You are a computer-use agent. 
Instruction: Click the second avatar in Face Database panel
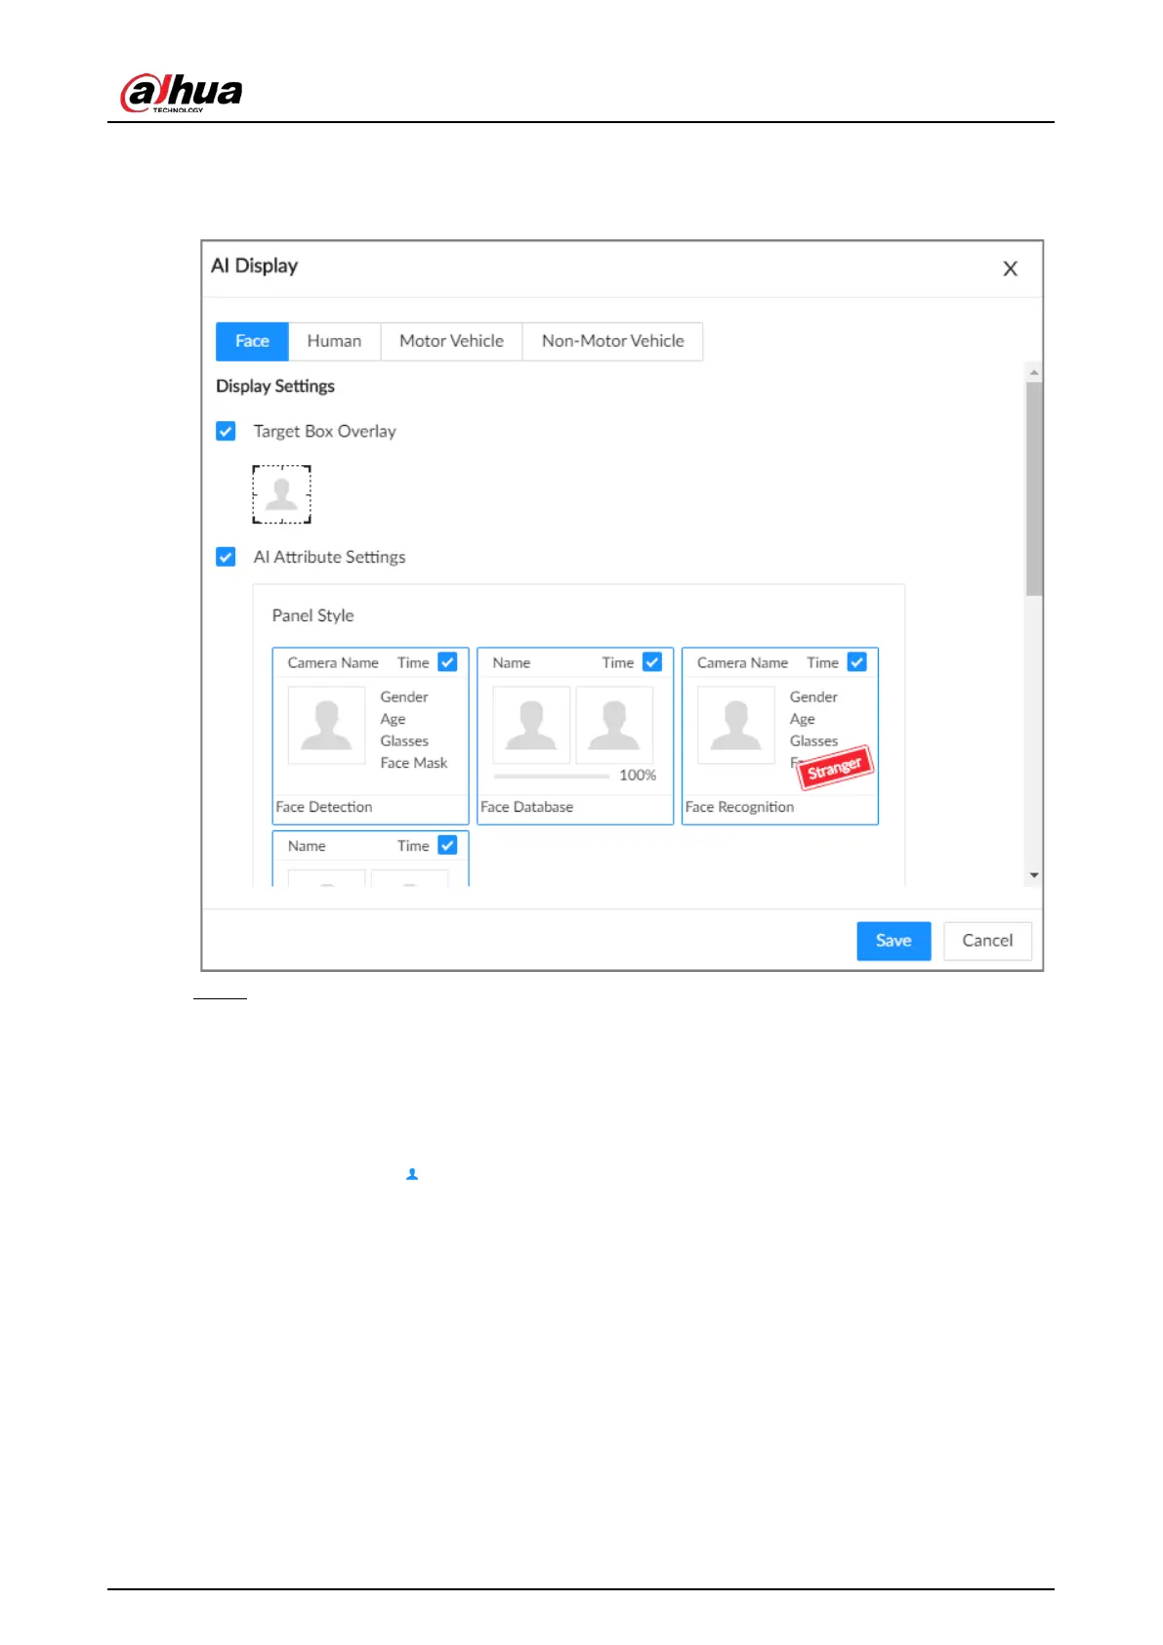(614, 725)
